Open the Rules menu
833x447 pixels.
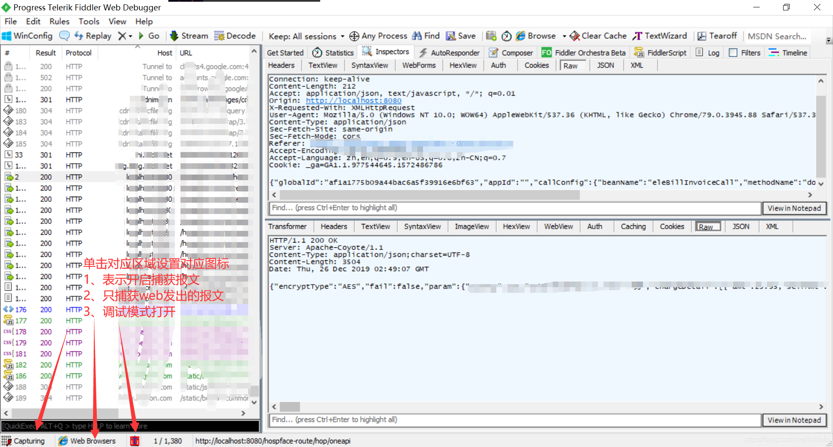pos(59,21)
